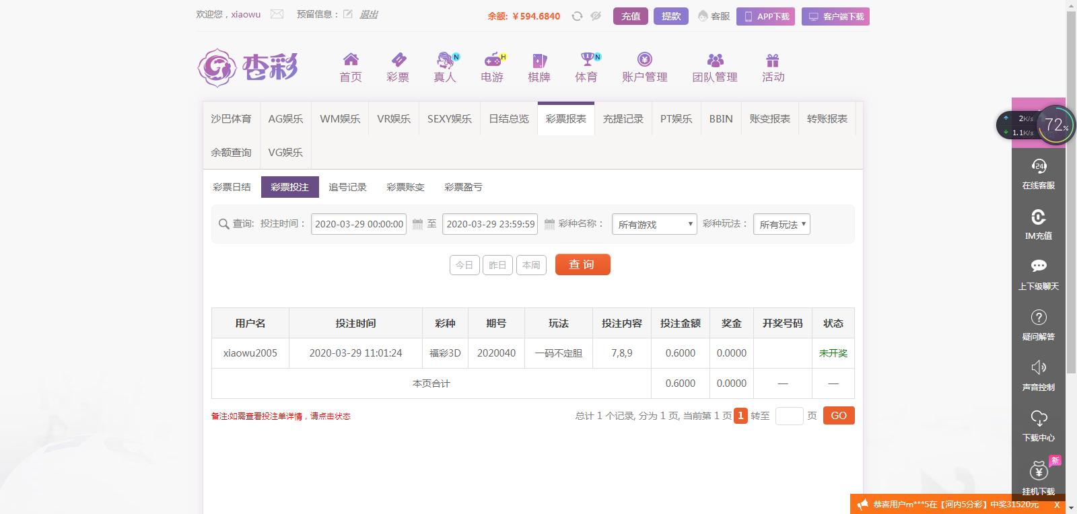Refresh the account balance

click(577, 16)
